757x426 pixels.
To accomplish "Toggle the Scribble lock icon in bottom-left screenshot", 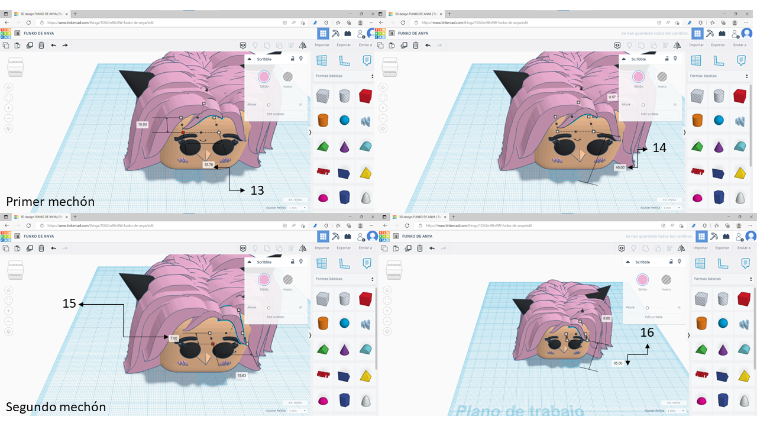I will 292,262.
